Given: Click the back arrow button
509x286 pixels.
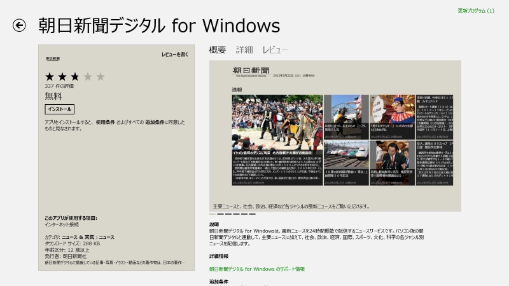Looking at the screenshot, I should (19, 25).
